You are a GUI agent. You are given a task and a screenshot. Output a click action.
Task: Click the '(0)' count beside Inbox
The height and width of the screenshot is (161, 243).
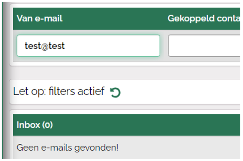47,125
